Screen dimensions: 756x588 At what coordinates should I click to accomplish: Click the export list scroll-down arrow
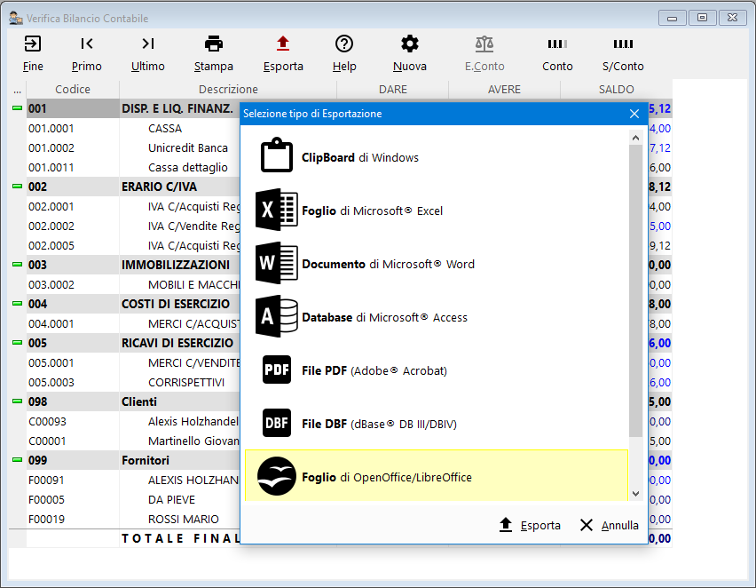click(635, 493)
